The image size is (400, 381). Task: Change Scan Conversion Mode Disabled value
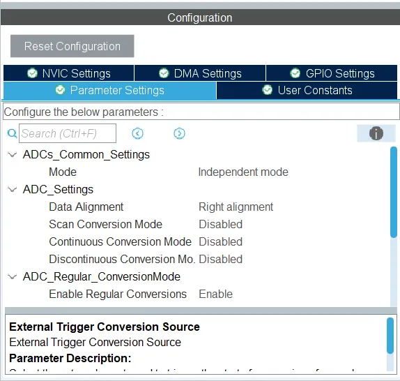click(220, 224)
